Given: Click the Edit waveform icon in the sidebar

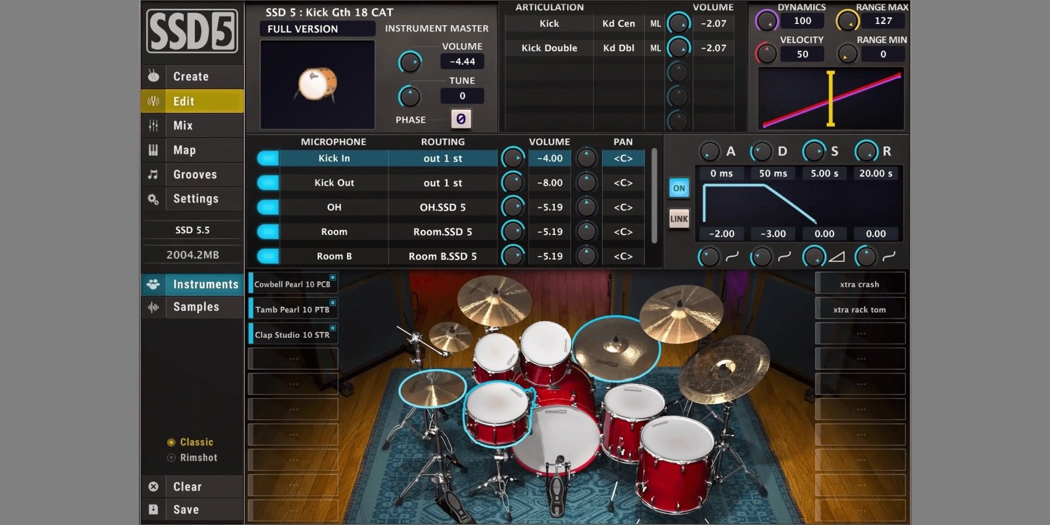Looking at the screenshot, I should point(153,101).
